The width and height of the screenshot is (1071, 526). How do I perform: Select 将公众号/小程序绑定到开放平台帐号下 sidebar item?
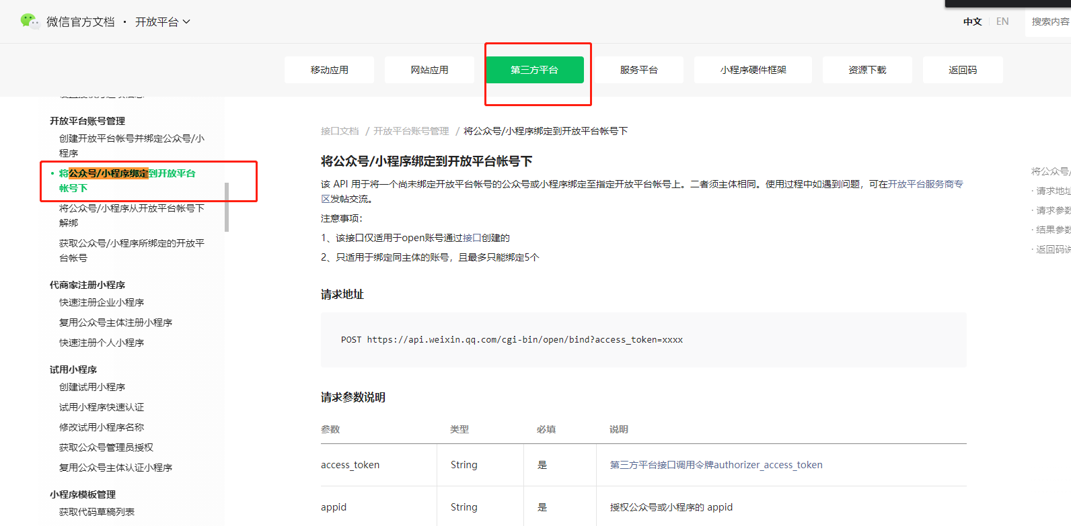click(128, 181)
